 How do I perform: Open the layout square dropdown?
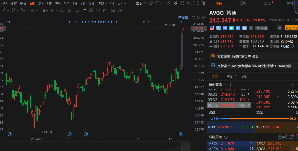click(159, 3)
